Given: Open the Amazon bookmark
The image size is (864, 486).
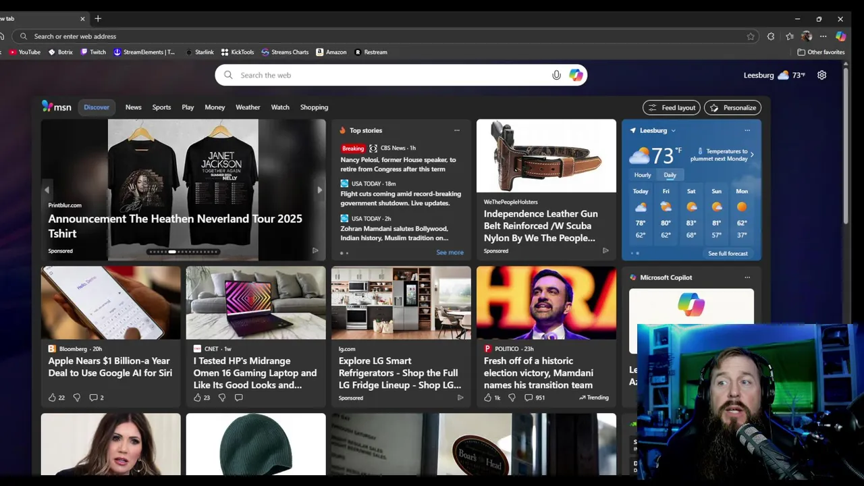Looking at the screenshot, I should 331,52.
